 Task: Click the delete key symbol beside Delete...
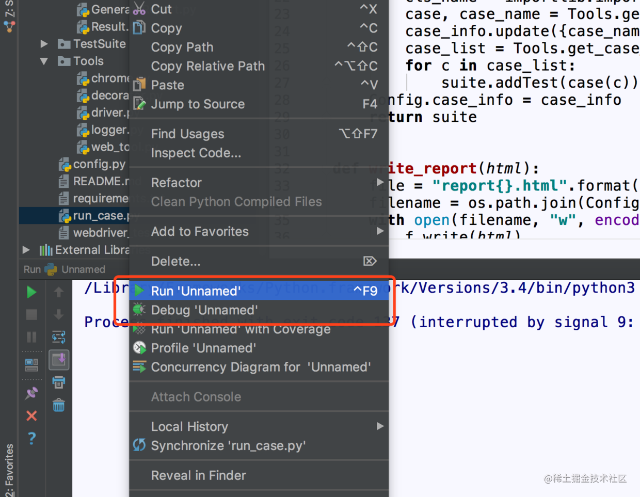pyautogui.click(x=370, y=261)
